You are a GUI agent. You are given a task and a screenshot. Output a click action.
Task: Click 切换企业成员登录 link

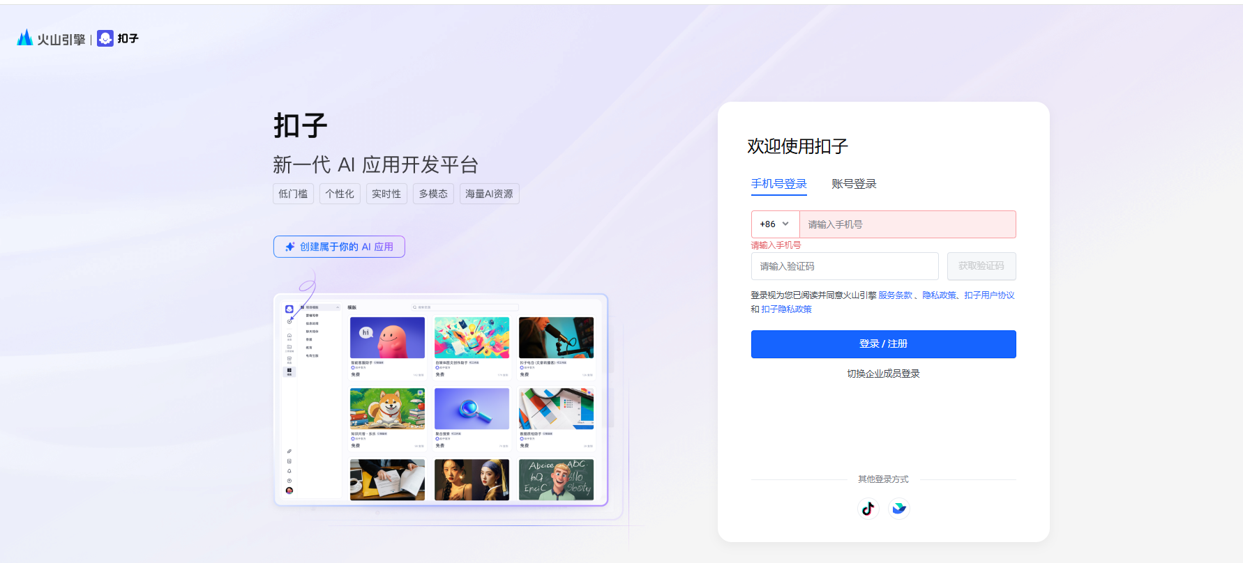tap(883, 373)
